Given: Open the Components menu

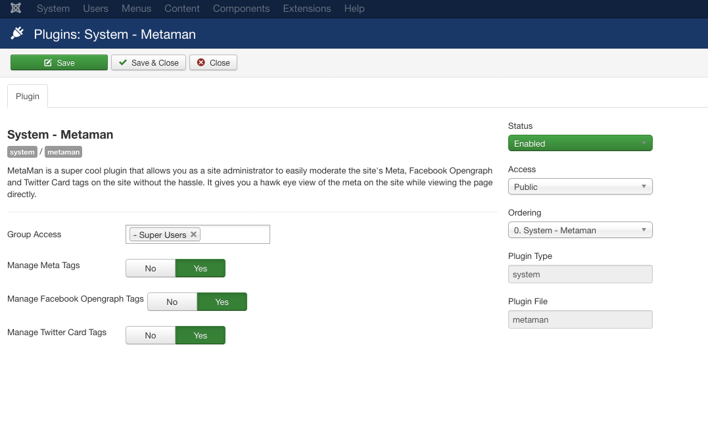Looking at the screenshot, I should (241, 8).
